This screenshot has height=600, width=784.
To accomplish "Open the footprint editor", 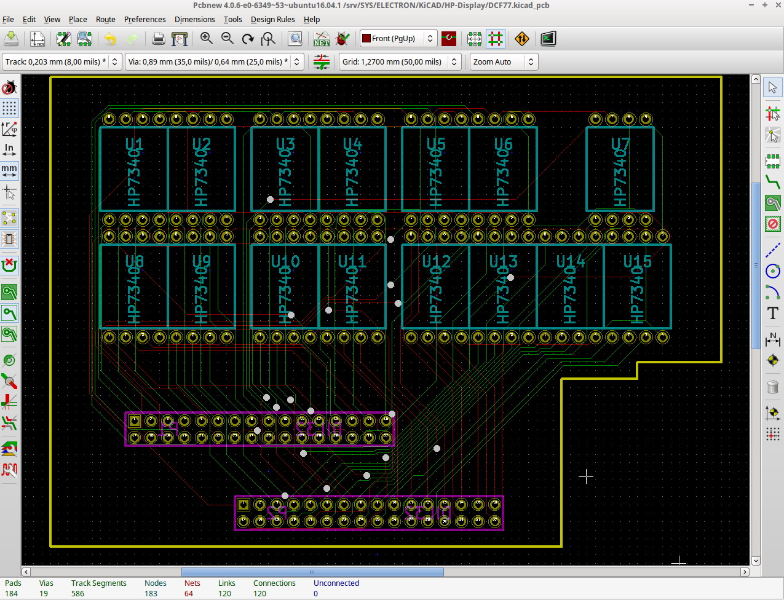I will point(64,39).
